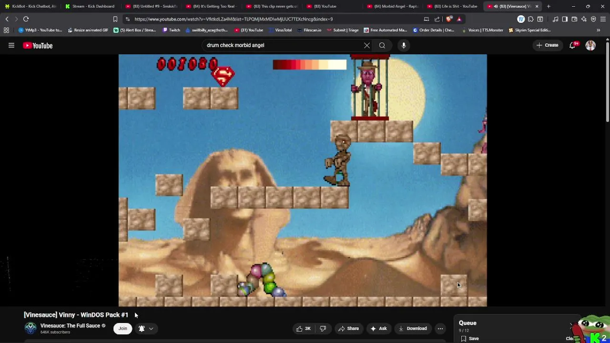The width and height of the screenshot is (610, 343).
Task: Click the Vinesauce channel avatar
Action: pyautogui.click(x=30, y=328)
